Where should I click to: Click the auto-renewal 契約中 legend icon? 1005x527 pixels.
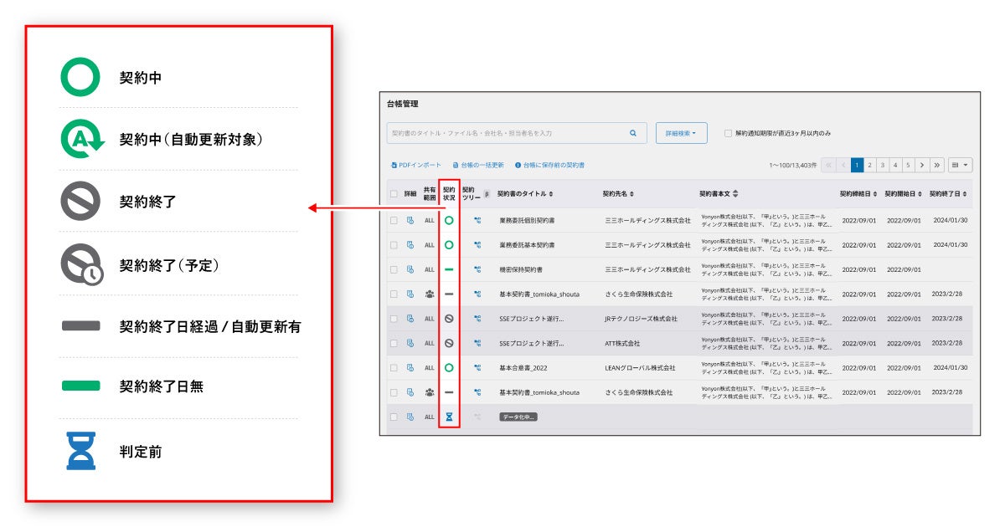point(81,139)
